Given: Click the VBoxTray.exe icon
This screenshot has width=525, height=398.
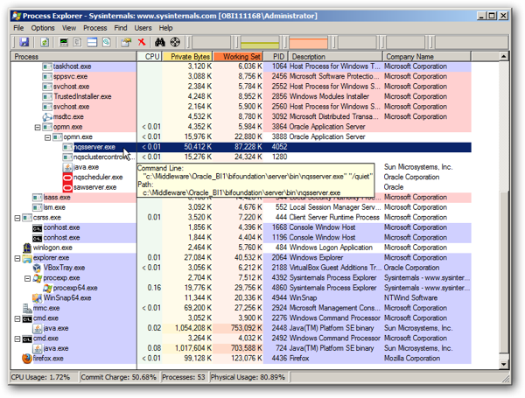Looking at the screenshot, I should click(37, 268).
